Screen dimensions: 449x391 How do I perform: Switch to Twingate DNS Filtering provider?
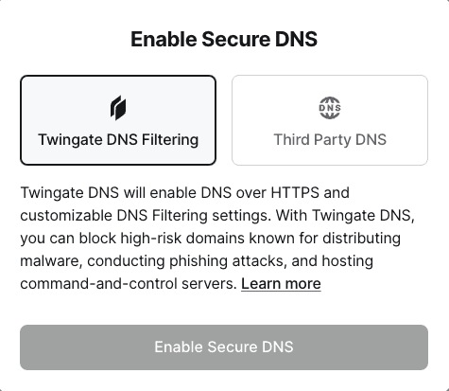coord(118,120)
